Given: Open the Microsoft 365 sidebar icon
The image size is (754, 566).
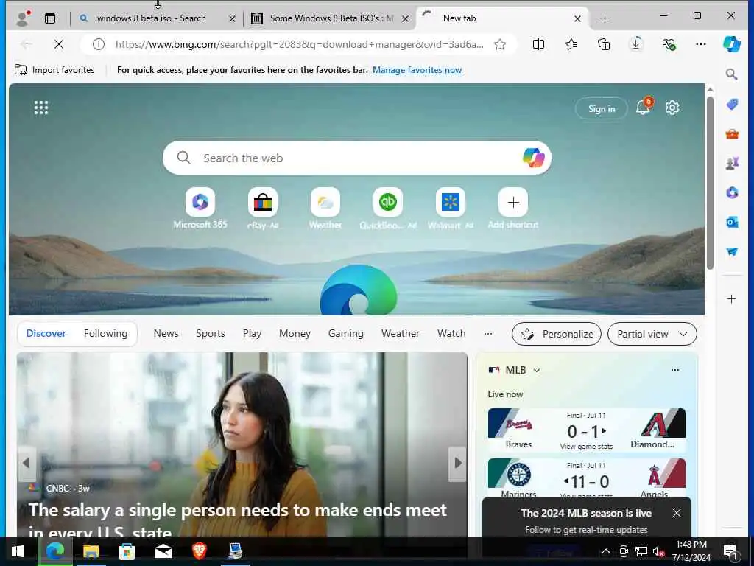Looking at the screenshot, I should point(732,192).
